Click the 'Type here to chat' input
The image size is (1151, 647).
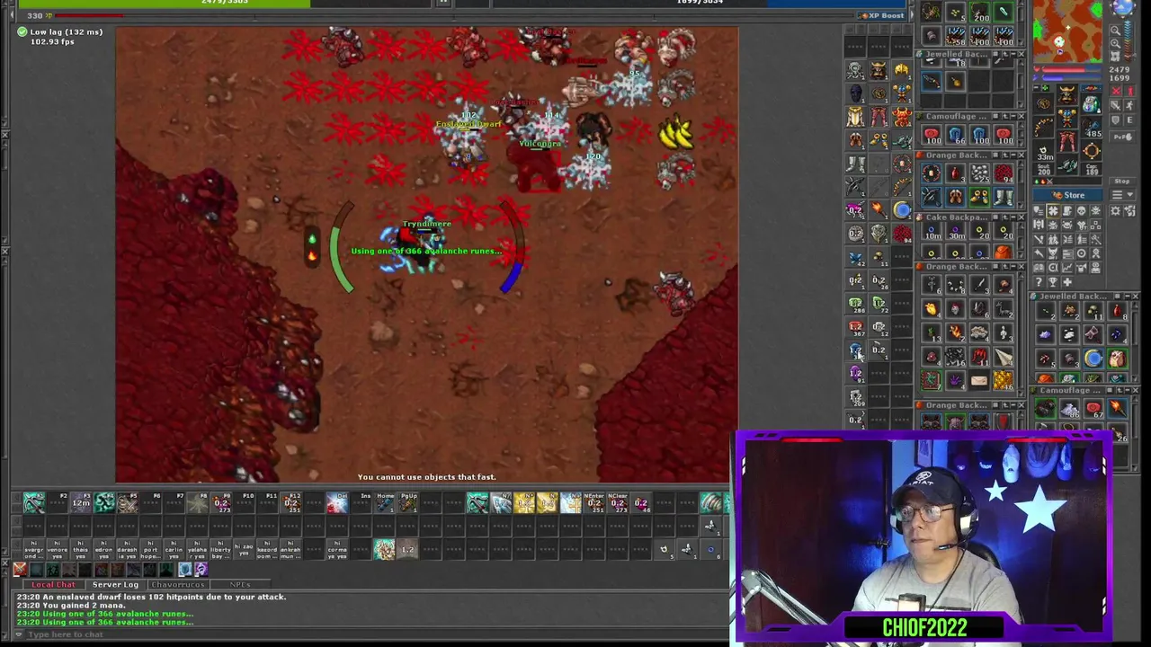point(378,634)
